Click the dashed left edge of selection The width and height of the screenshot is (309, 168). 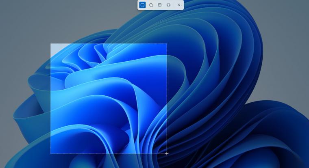point(50,99)
